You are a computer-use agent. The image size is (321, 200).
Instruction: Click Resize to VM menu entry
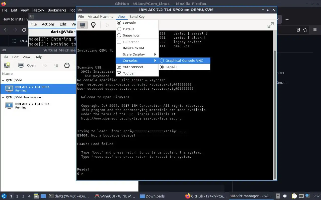[x=137, y=48]
